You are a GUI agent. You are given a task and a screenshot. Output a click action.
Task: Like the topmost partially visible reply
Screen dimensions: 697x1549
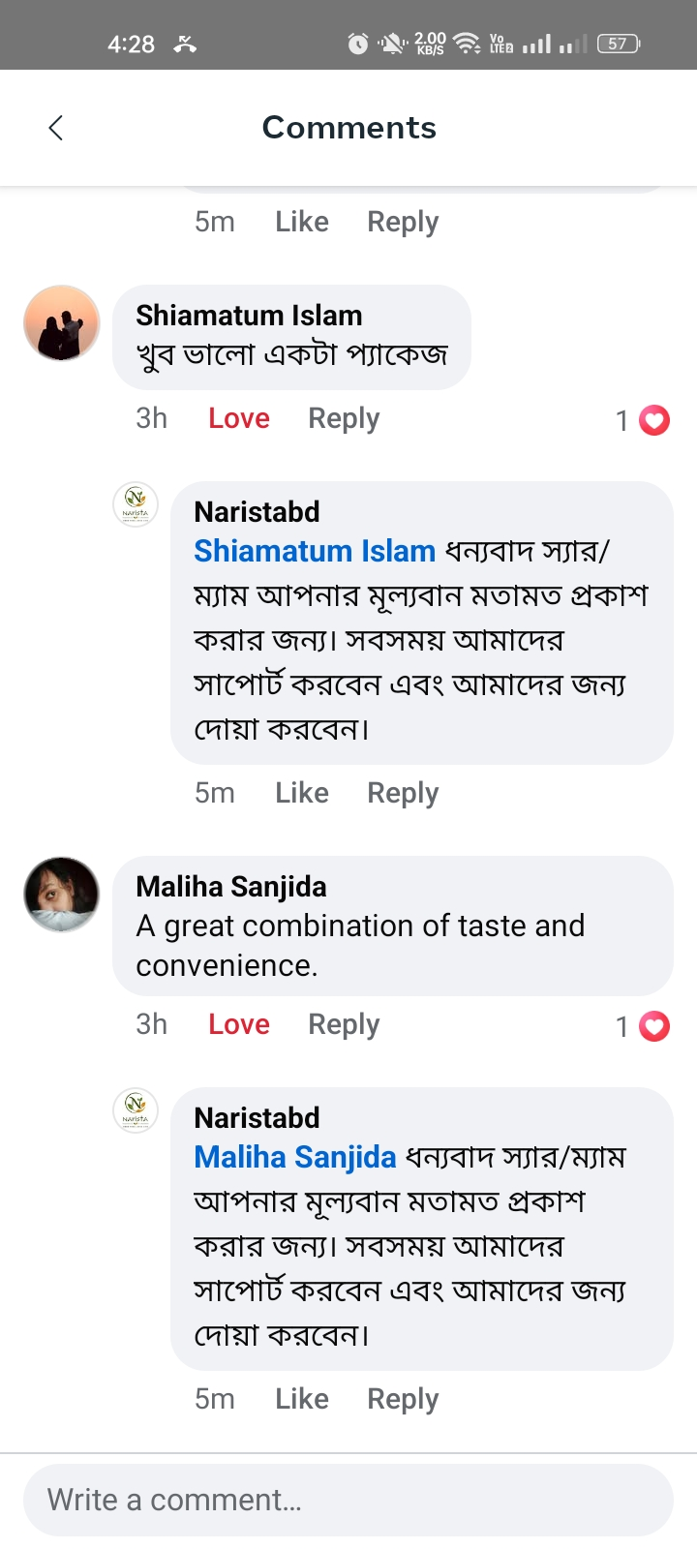pyautogui.click(x=302, y=222)
